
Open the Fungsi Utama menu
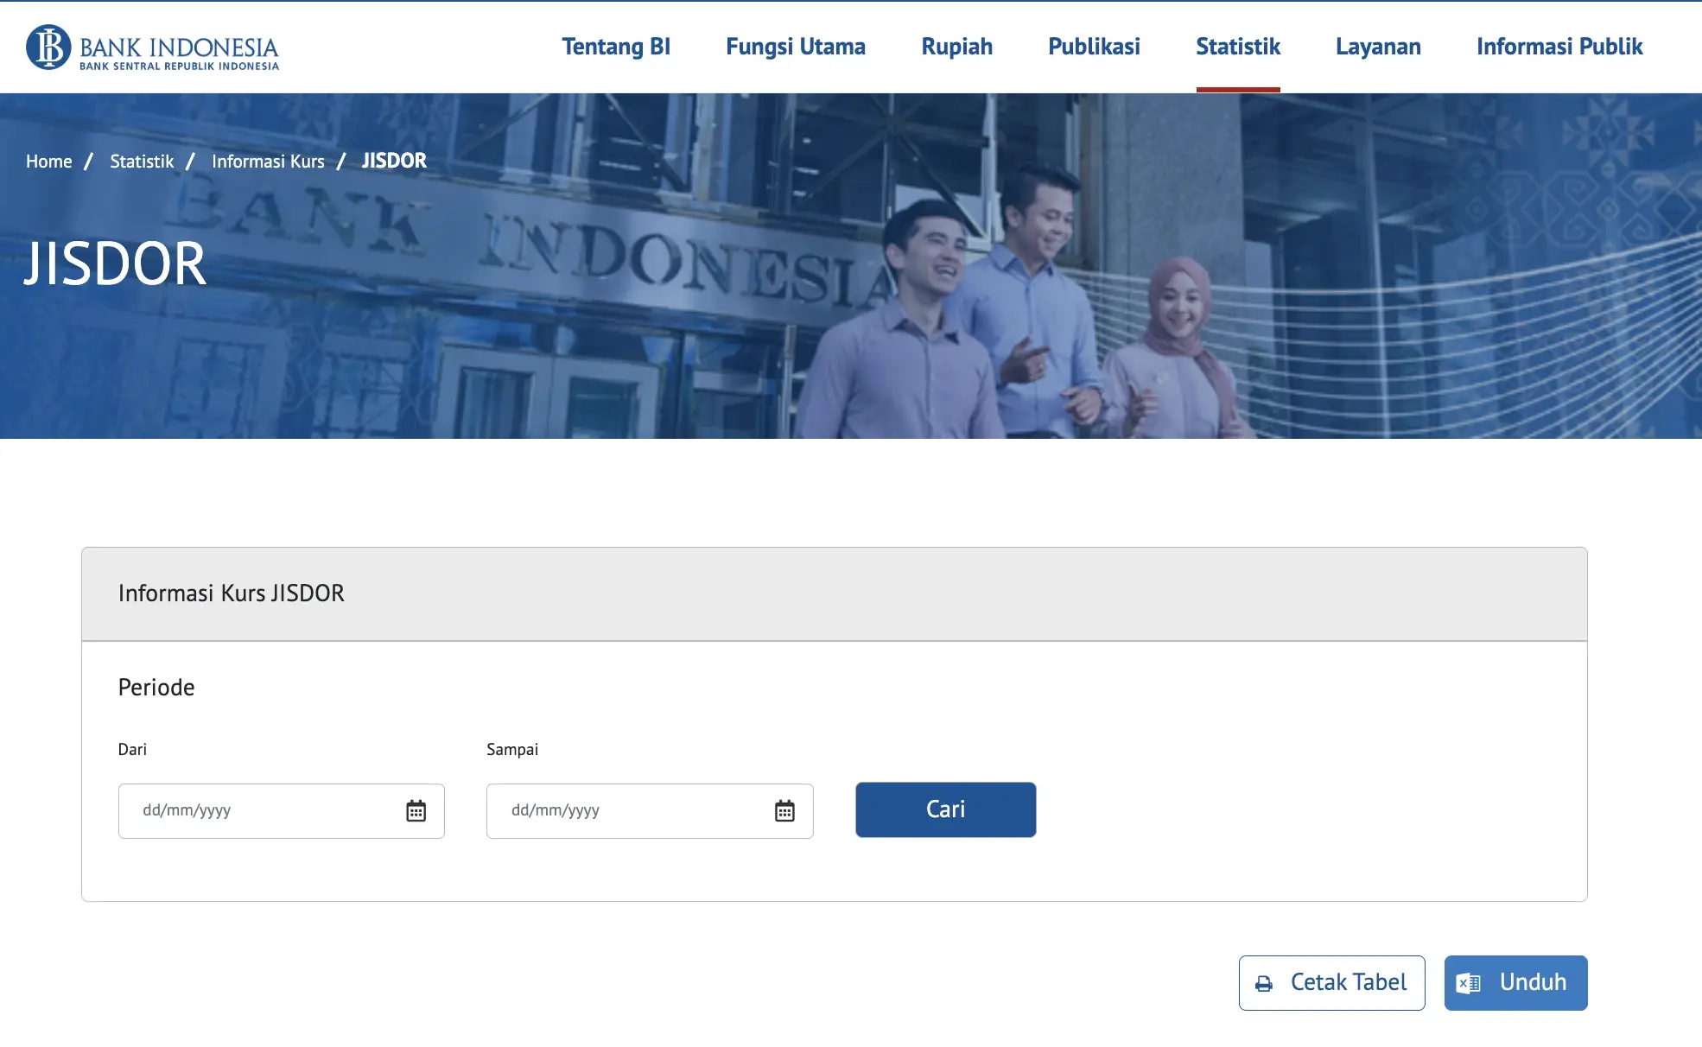pyautogui.click(x=796, y=47)
